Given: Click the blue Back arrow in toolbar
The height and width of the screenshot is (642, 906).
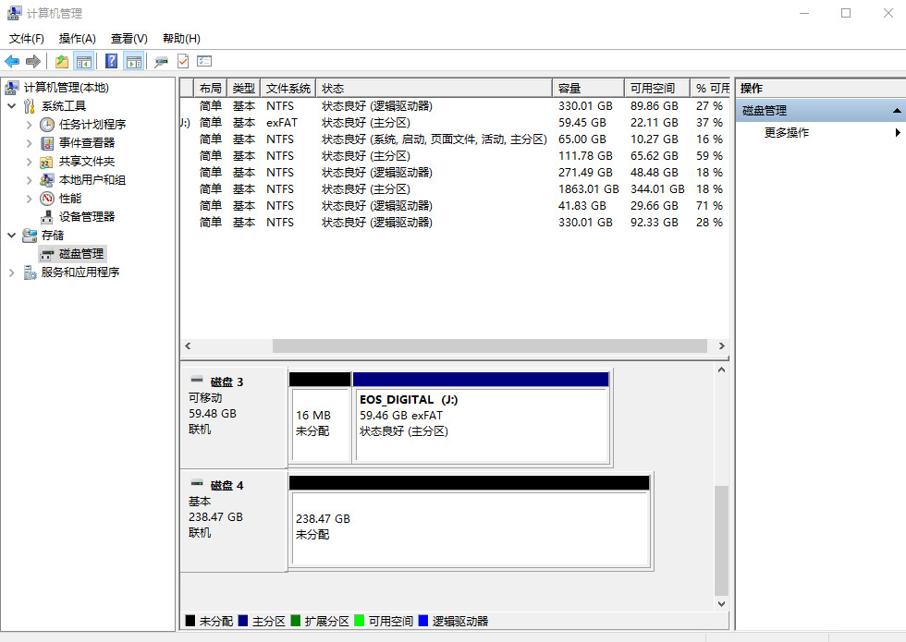Looking at the screenshot, I should 12,61.
